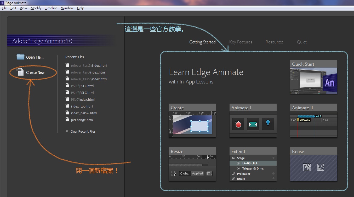Screen dimensions: 354x197
Task: Click file icon beside picChange.html
Action: (x=67, y=120)
